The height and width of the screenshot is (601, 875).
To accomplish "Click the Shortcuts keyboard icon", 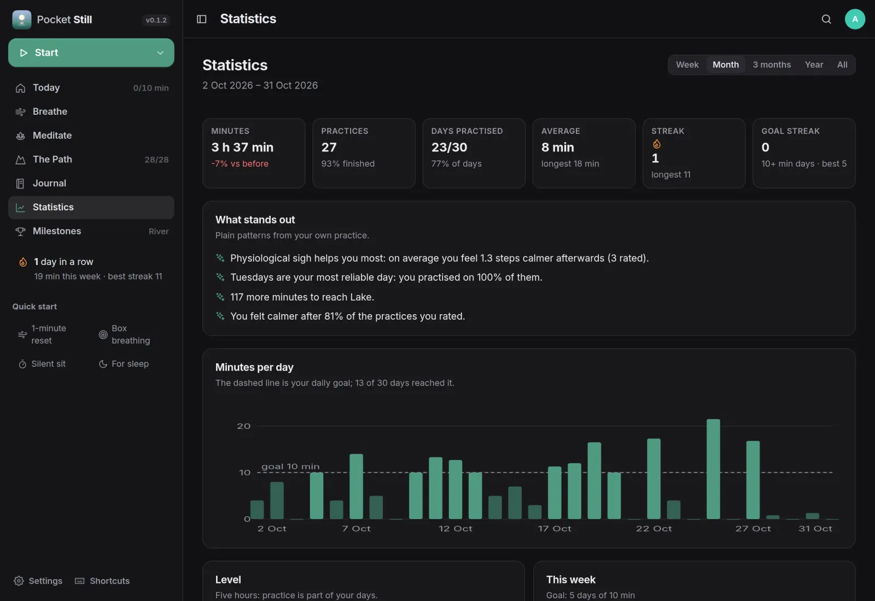I will (x=80, y=581).
